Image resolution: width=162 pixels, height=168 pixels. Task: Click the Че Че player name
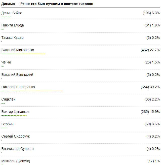point(6,62)
